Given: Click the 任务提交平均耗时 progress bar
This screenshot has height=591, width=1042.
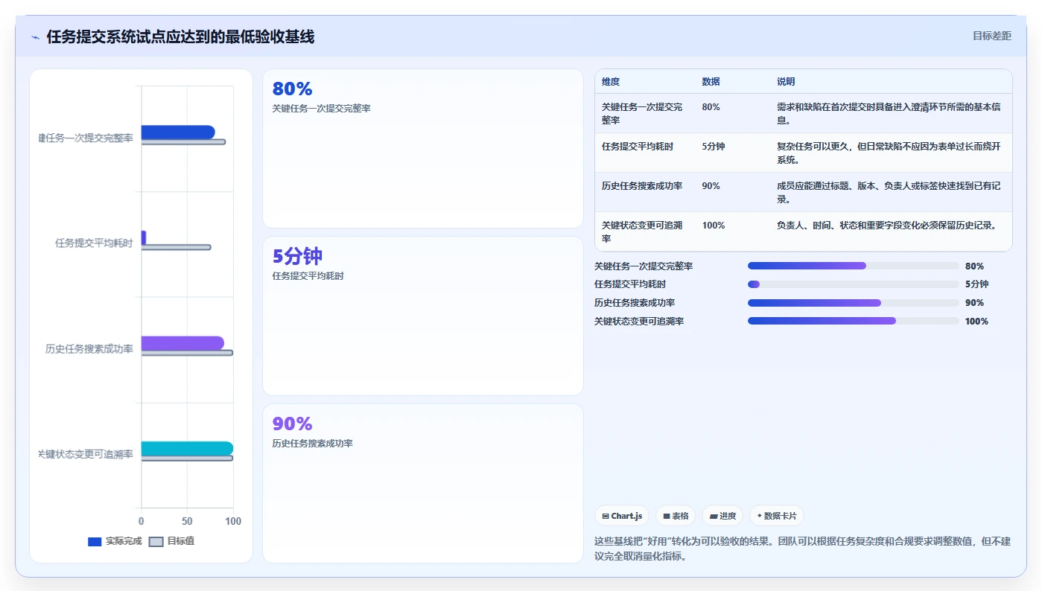Looking at the screenshot, I should coord(854,284).
